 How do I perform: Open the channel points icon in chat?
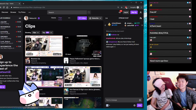click(107, 105)
